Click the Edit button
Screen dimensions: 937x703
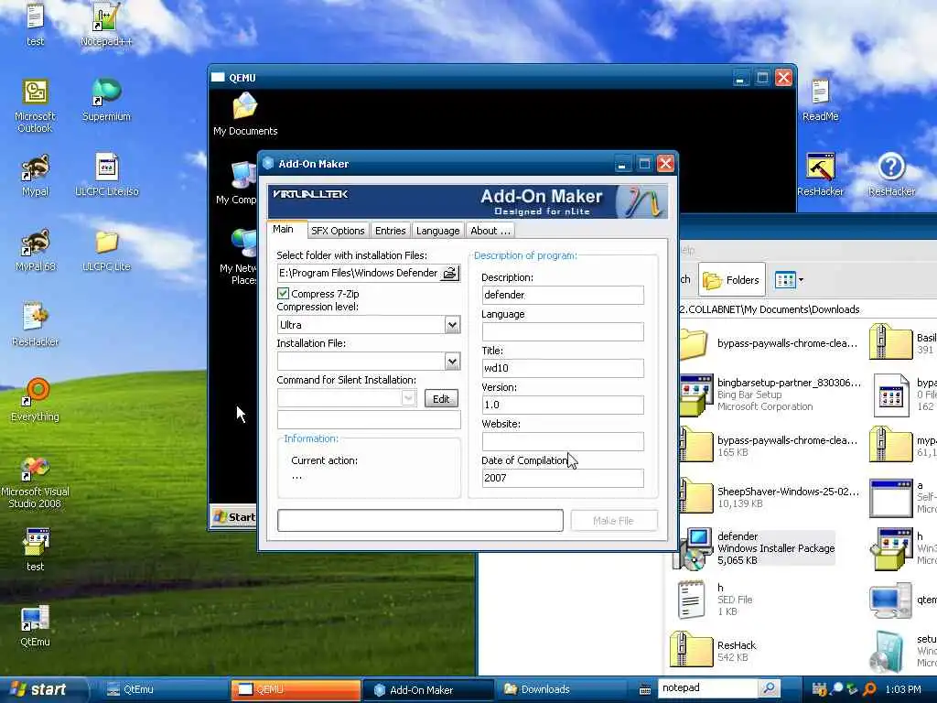(441, 399)
